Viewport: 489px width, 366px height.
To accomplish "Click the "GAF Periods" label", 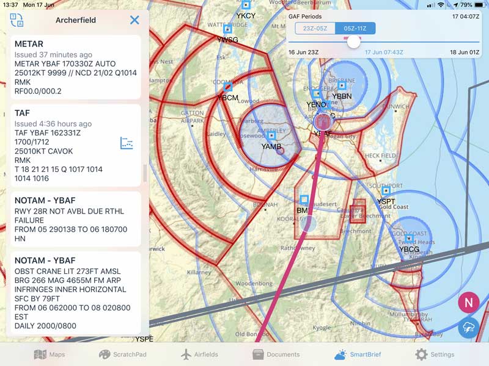I will point(305,16).
